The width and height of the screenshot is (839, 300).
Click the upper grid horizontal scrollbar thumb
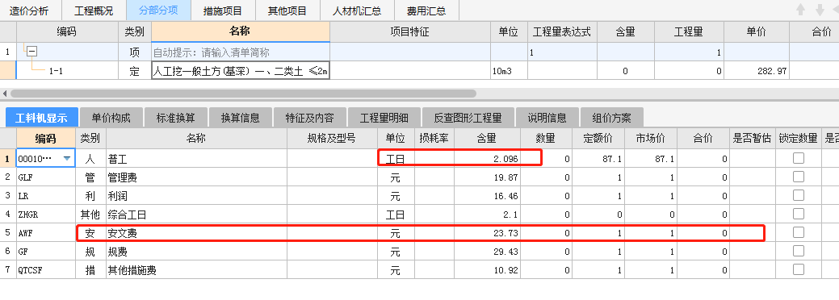pyautogui.click(x=243, y=93)
